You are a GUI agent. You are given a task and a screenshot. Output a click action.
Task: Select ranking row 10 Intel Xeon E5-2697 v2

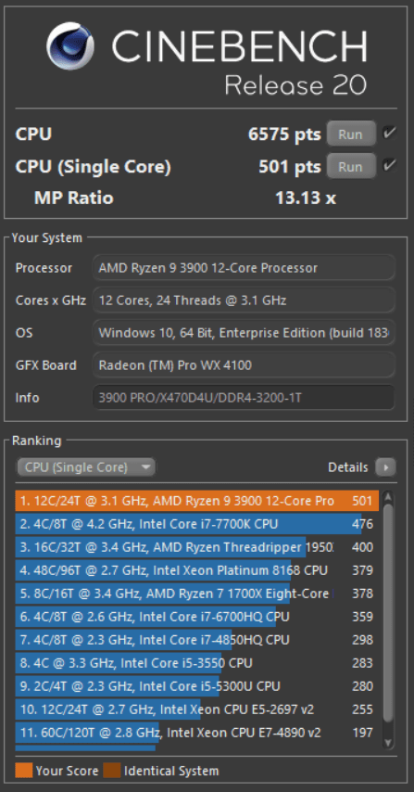196,709
